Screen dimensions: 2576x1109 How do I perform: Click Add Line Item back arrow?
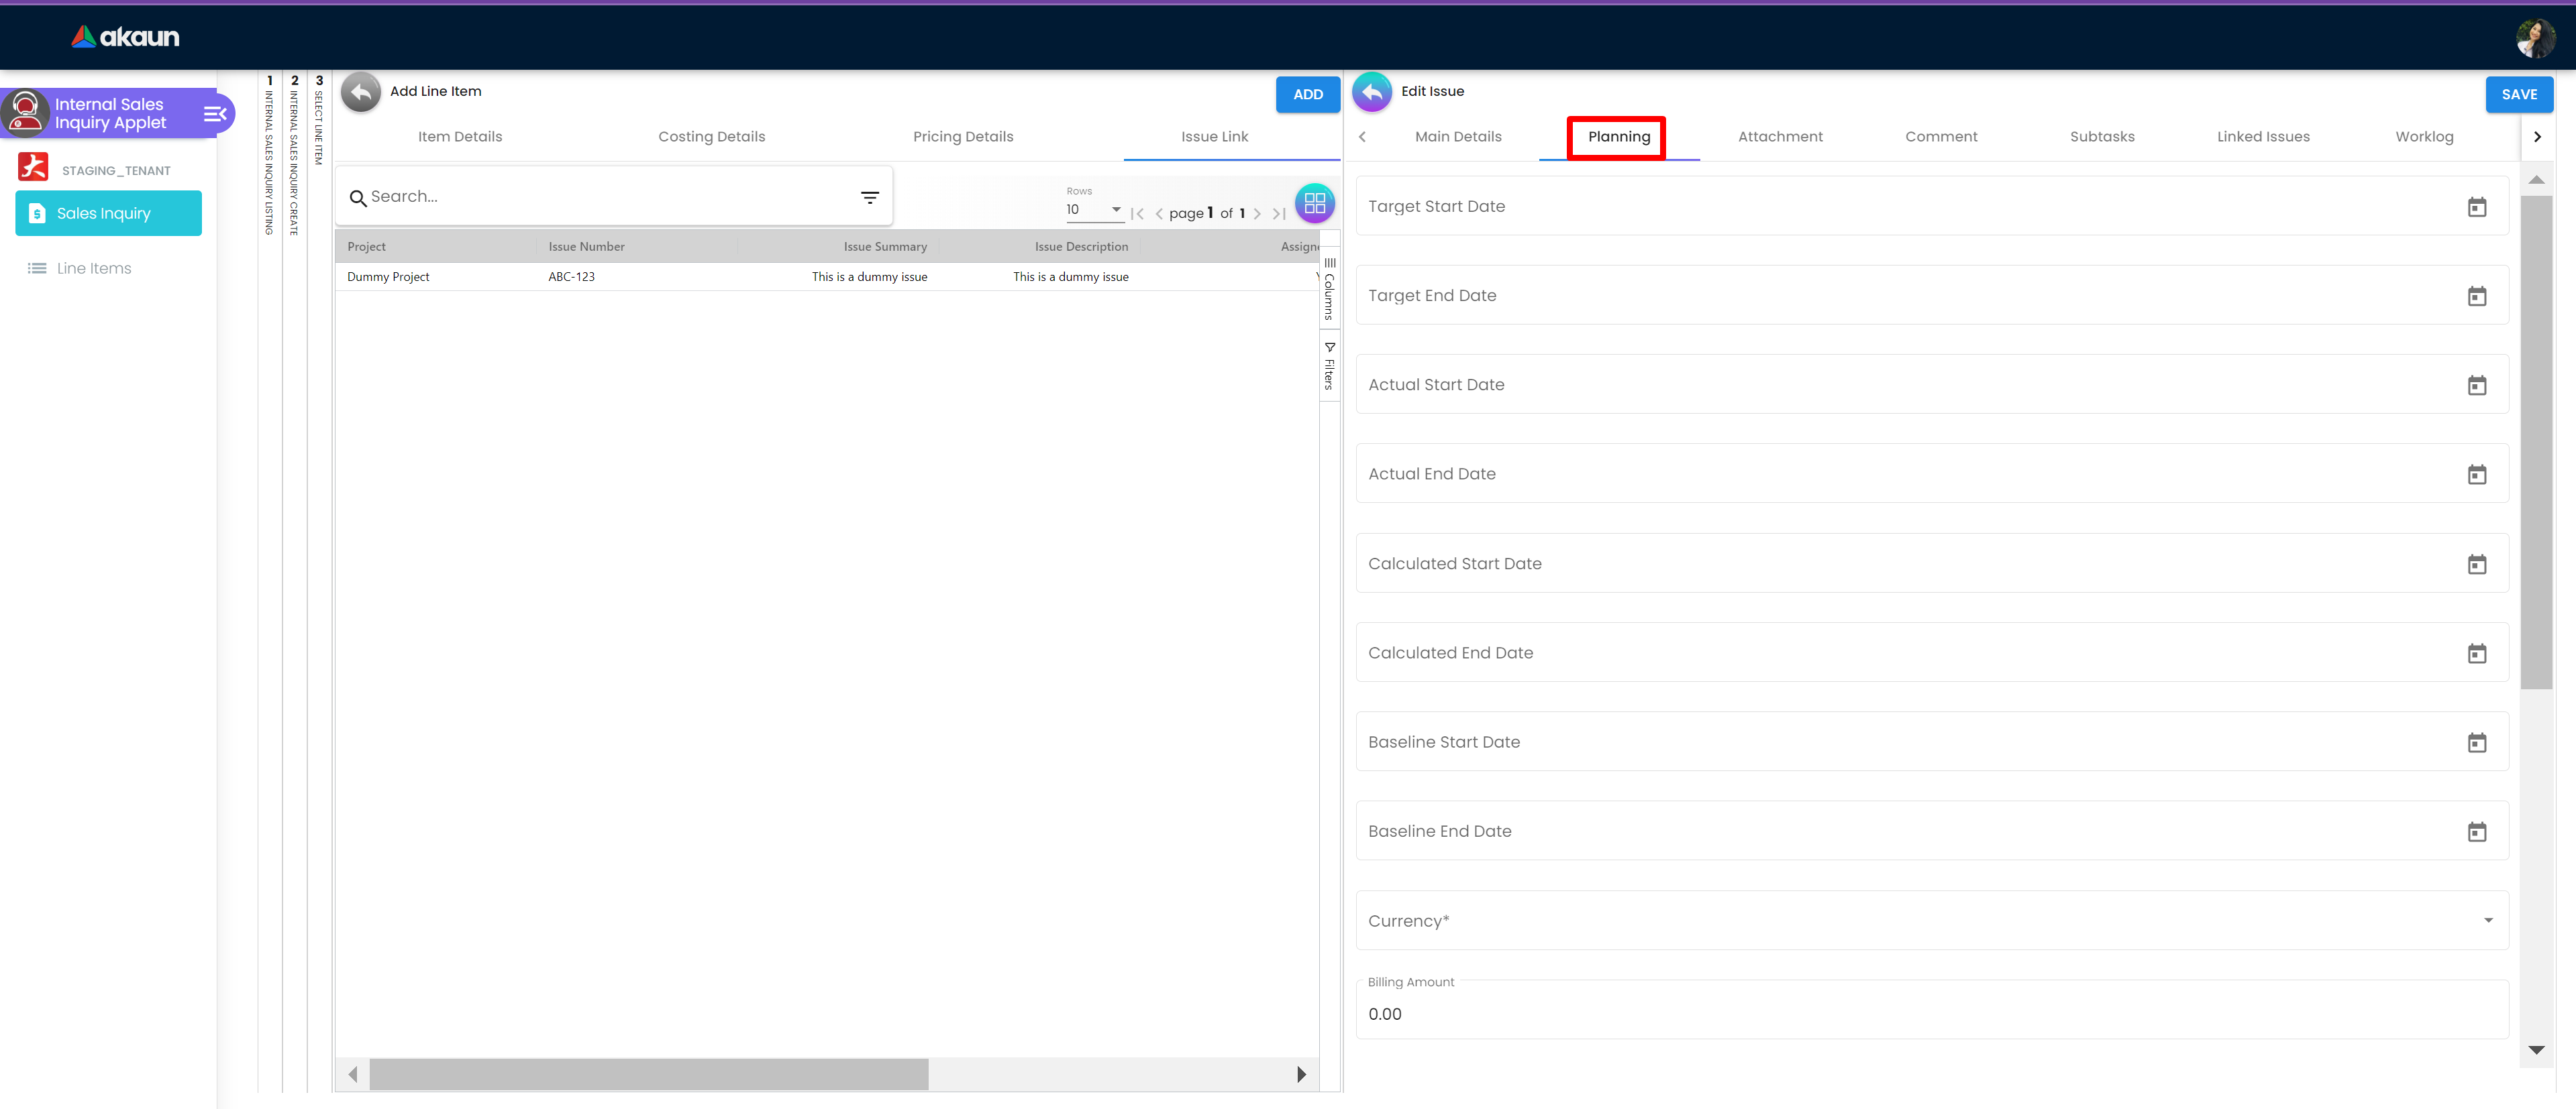[x=361, y=92]
